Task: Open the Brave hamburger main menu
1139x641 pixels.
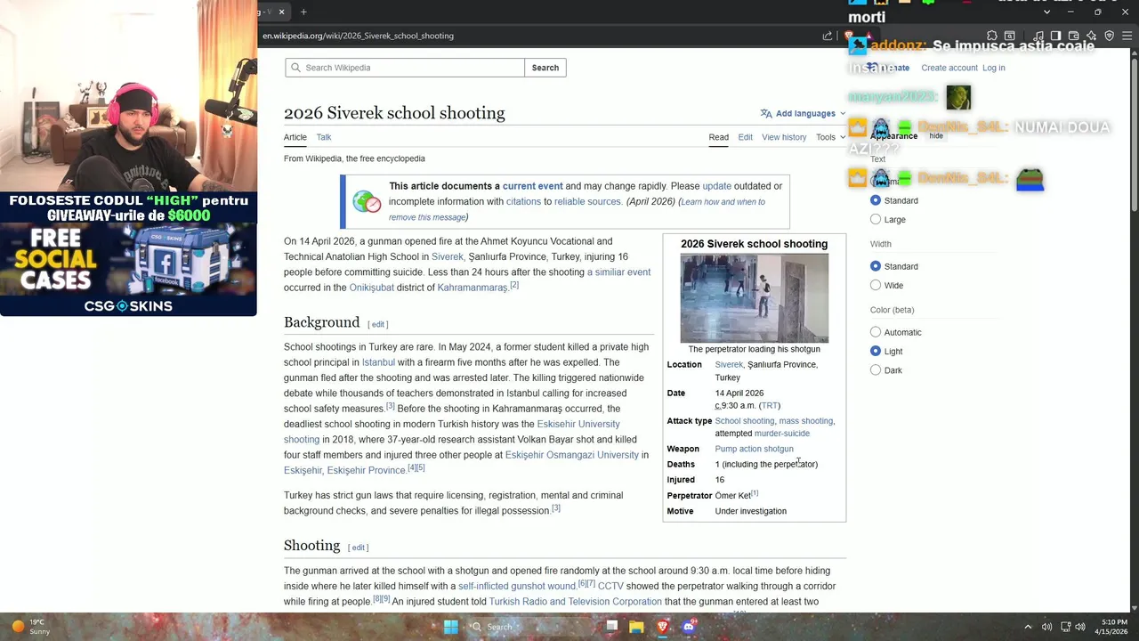Action: tap(1127, 36)
